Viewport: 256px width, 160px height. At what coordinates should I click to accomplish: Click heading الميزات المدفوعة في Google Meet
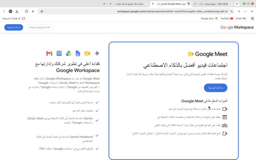[204, 101]
